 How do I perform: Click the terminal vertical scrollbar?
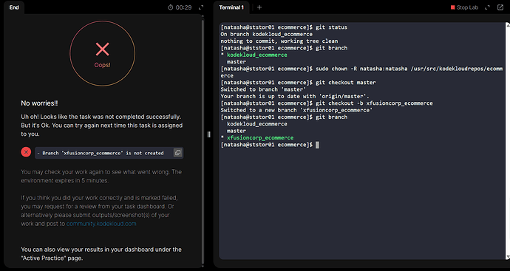pyautogui.click(x=508, y=141)
